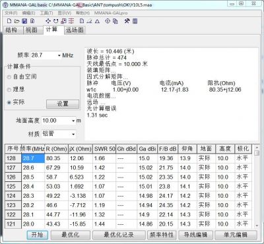Viewport: 264px width, 244px height.
Task: Switch to the 计算 tab
Action: tap(53, 30)
